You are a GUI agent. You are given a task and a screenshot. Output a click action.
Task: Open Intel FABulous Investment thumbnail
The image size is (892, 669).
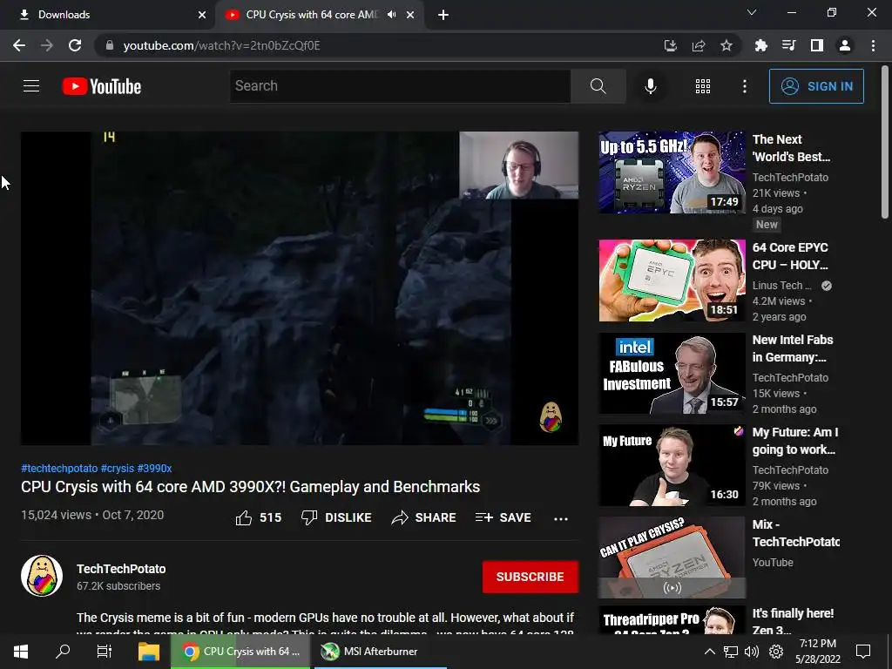(672, 373)
